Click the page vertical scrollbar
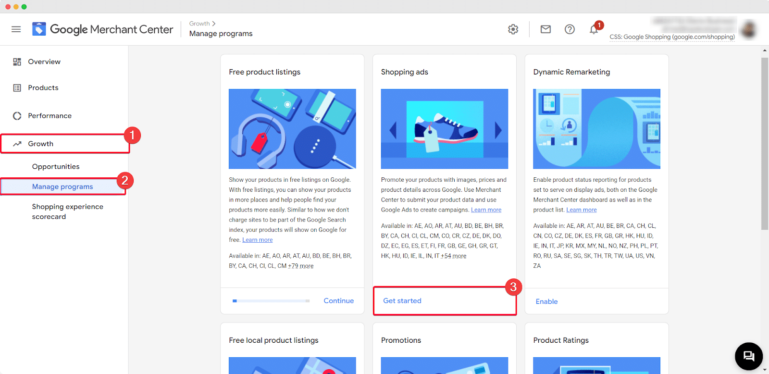The width and height of the screenshot is (769, 374). (765, 143)
